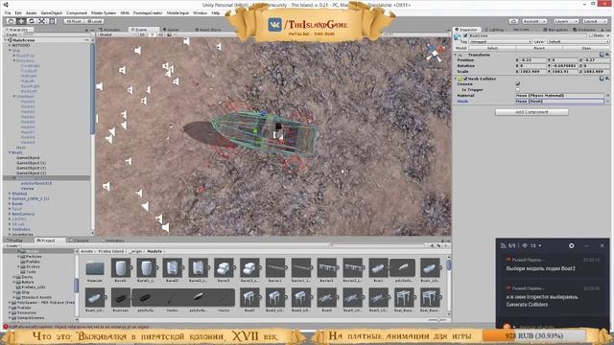The width and height of the screenshot is (614, 345).
Task: Open the Window menu
Action: tap(201, 12)
